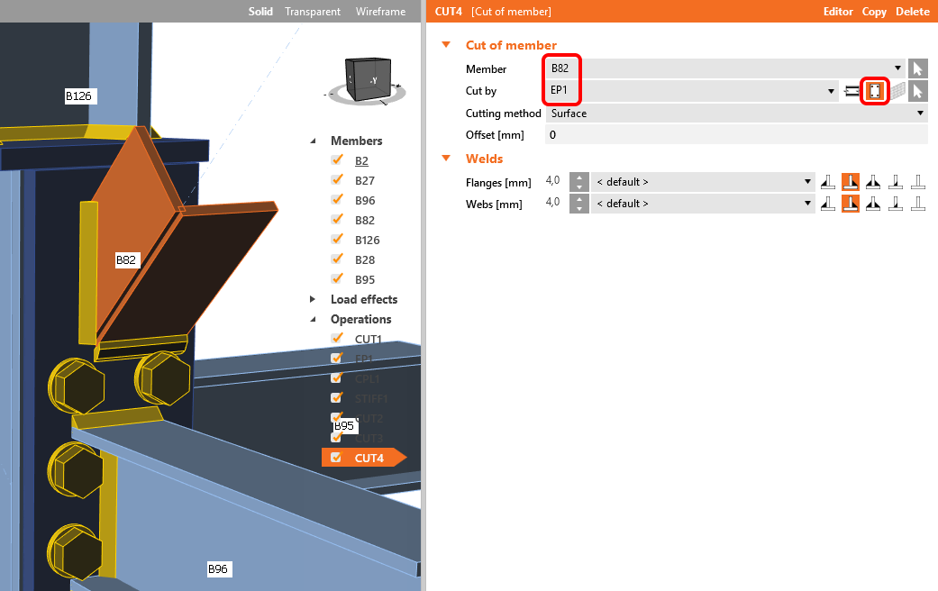This screenshot has height=591, width=938.
Task: Toggle visibility checkbox for member B27
Action: 337,180
